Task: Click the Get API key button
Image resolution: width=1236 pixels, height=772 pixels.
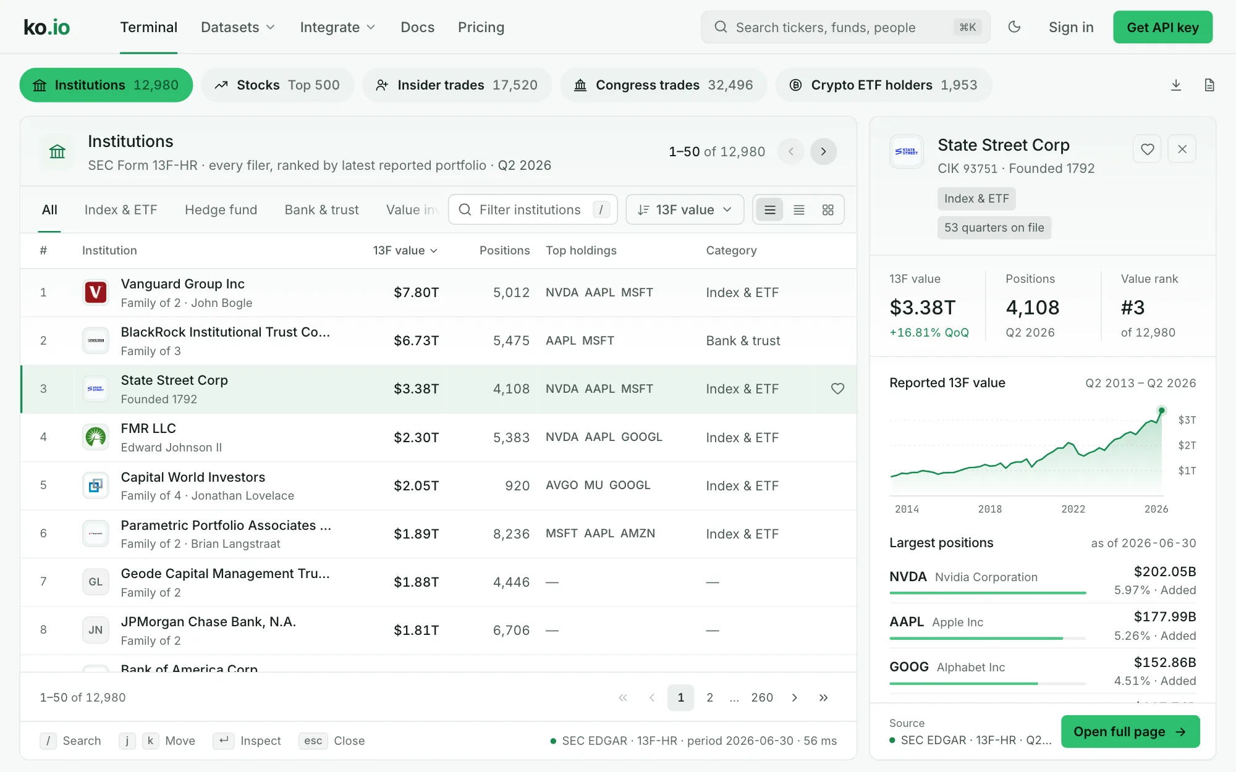Action: [1162, 27]
